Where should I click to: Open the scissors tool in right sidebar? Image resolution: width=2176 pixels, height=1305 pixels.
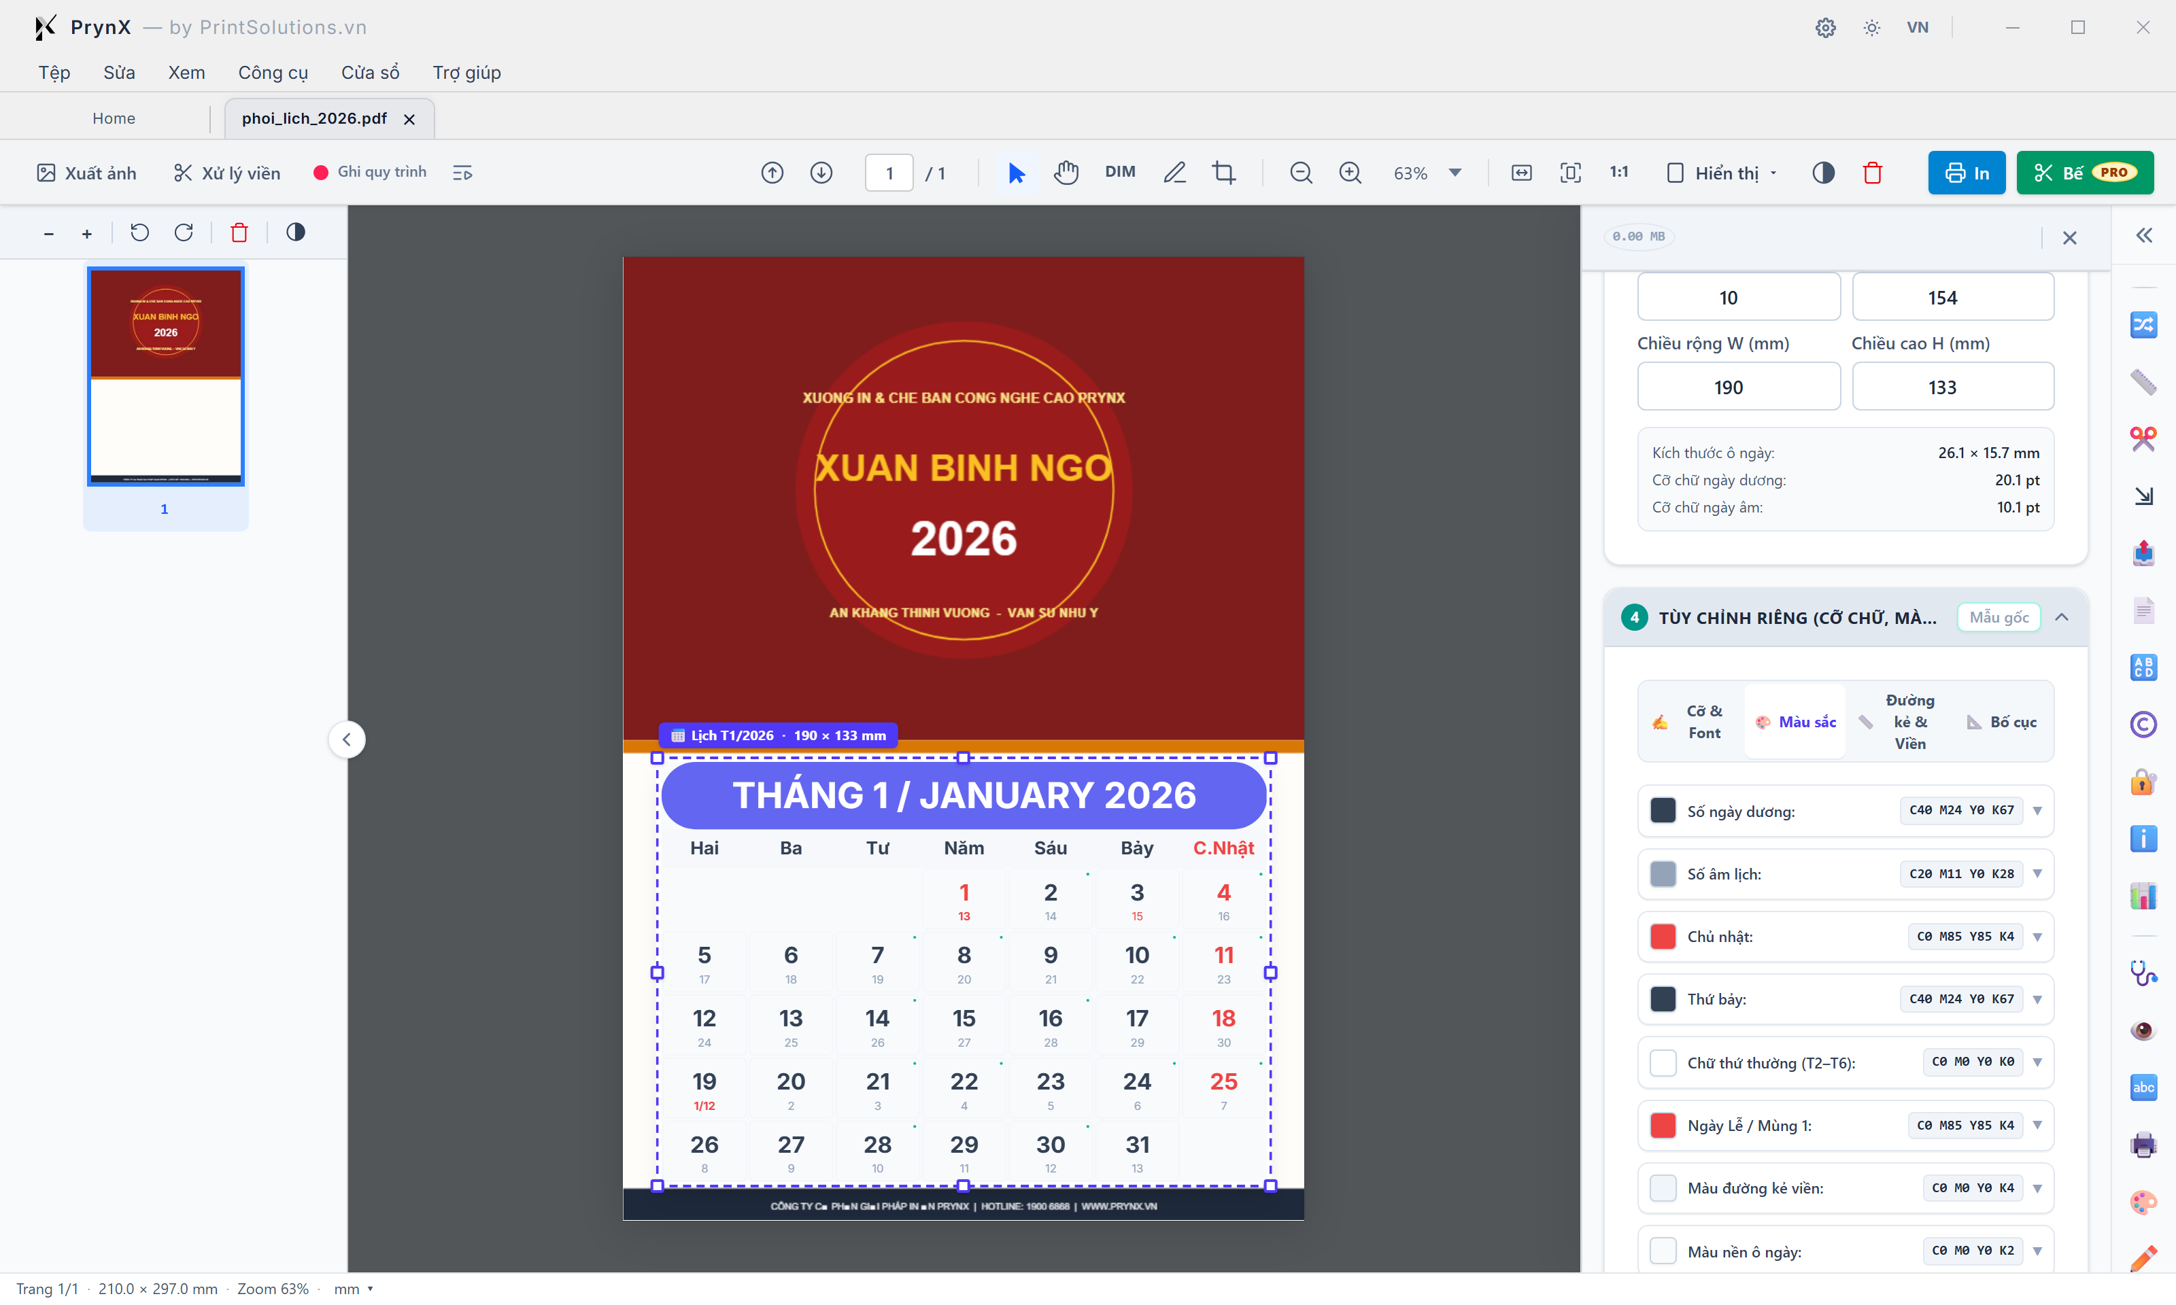click(x=2143, y=439)
